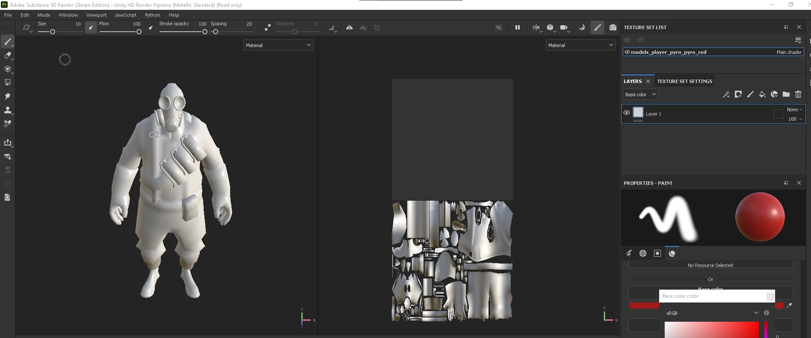Select the Projection tool with cube icon
Screen dimensions: 811x338
click(7, 69)
